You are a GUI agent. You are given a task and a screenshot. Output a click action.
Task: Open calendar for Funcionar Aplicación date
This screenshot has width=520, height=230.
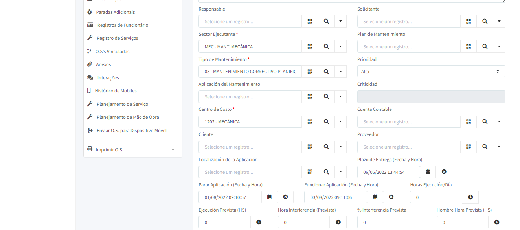coord(375,197)
